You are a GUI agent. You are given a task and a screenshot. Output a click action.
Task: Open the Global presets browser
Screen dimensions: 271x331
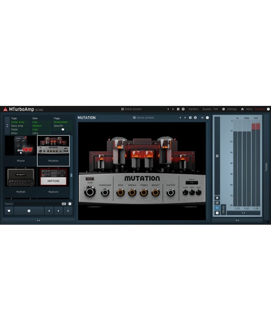pyautogui.click(x=131, y=109)
